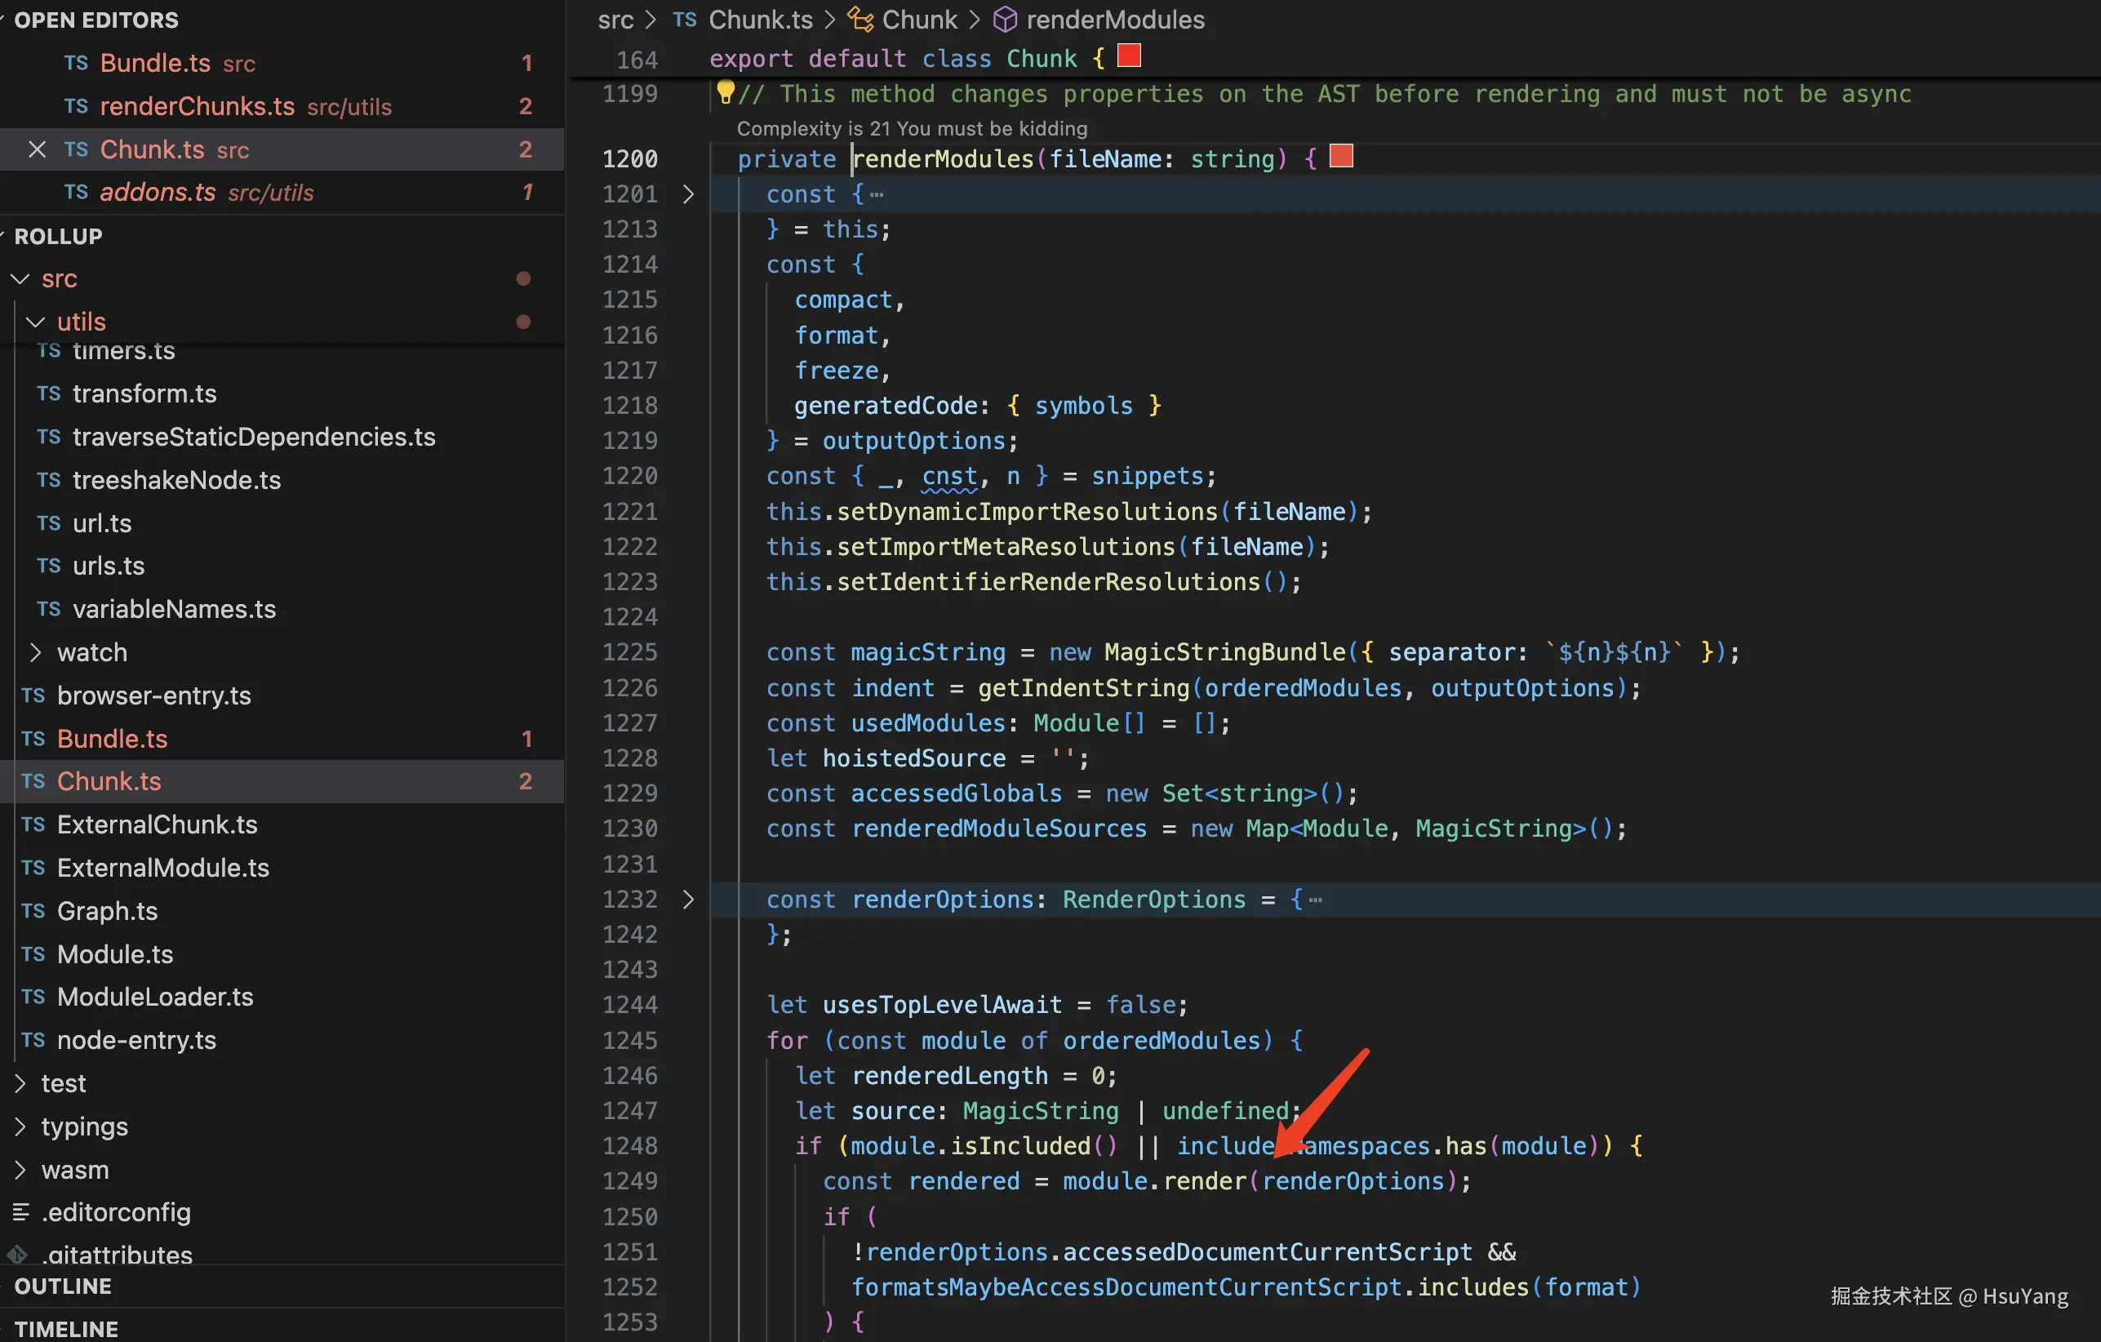Viewport: 2101px width, 1342px height.
Task: Switch to addons.ts in open editors
Action: [x=157, y=192]
